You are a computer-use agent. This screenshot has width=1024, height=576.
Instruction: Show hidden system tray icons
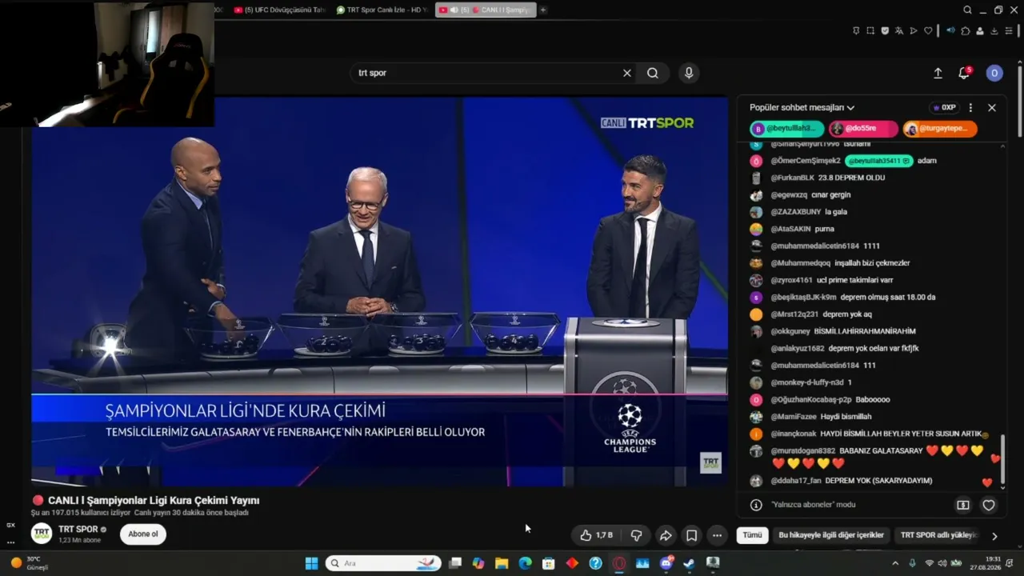pyautogui.click(x=895, y=563)
